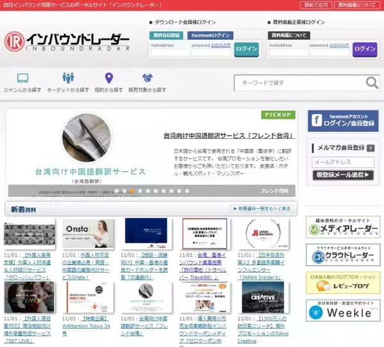Open ジャンルから探す laptop icon

(x=22, y=78)
